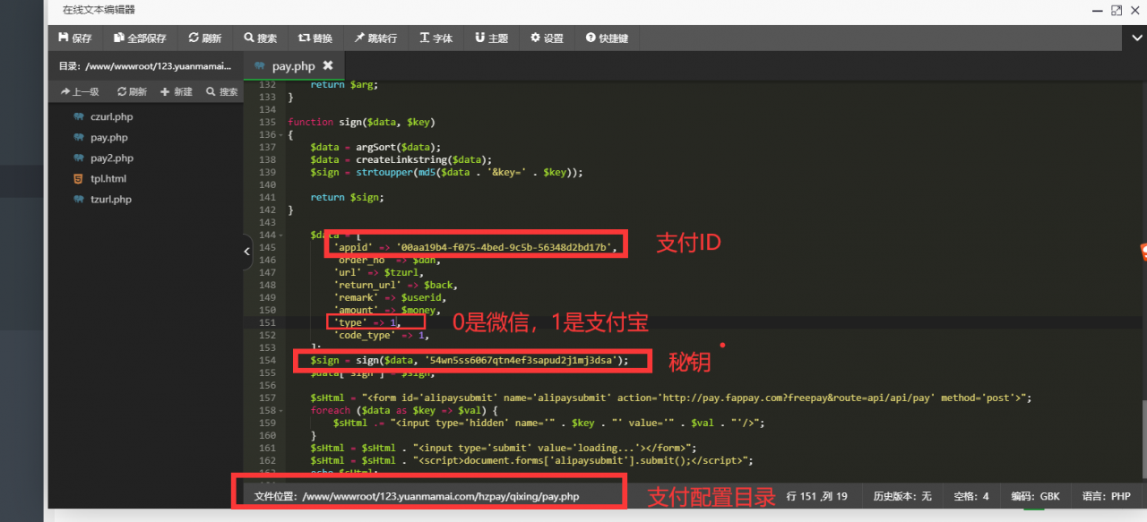The height and width of the screenshot is (522, 1147).
Task: Refresh the file list in the sidebar
Action: point(131,91)
